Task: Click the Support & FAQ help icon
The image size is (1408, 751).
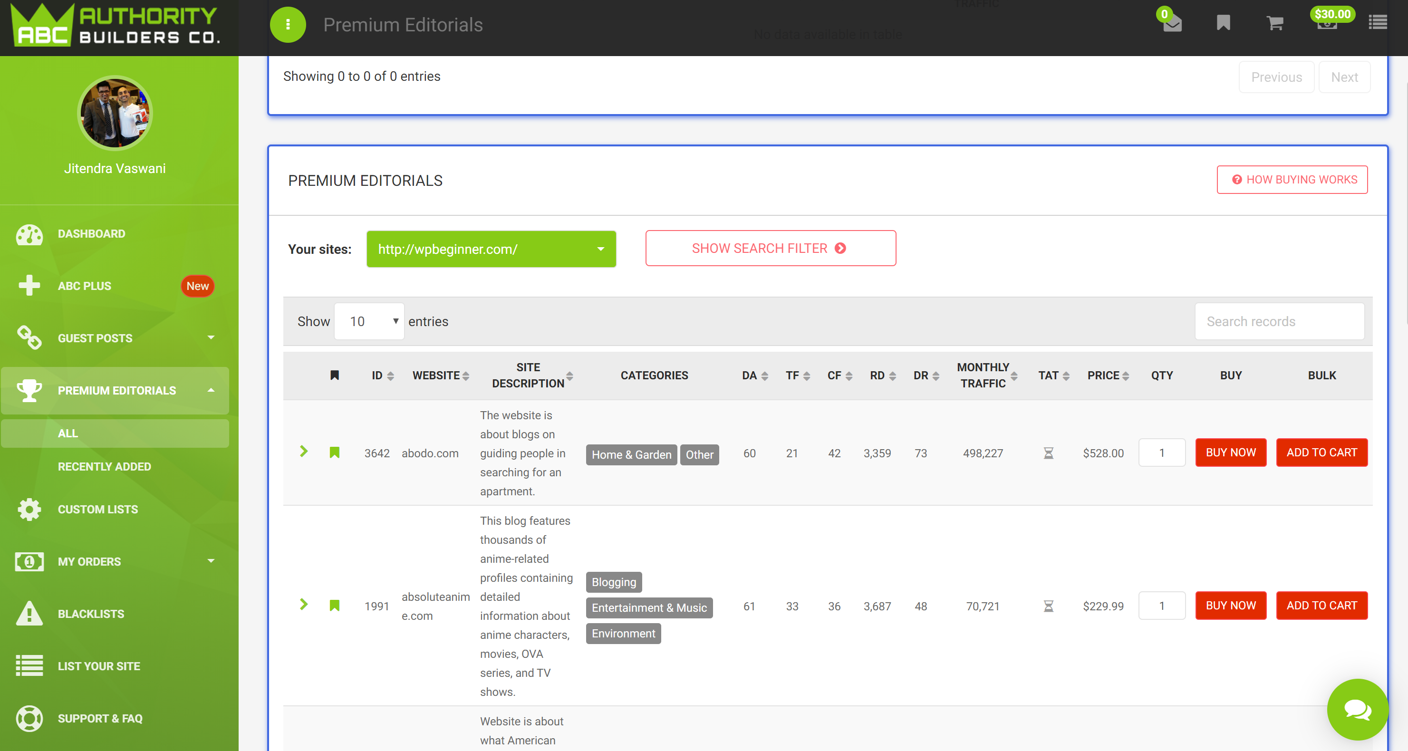Action: click(x=29, y=718)
